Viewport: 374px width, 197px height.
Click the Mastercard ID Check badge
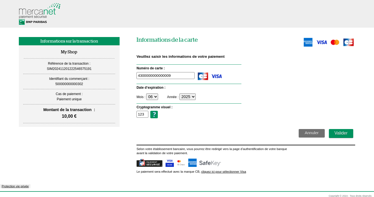(181, 163)
